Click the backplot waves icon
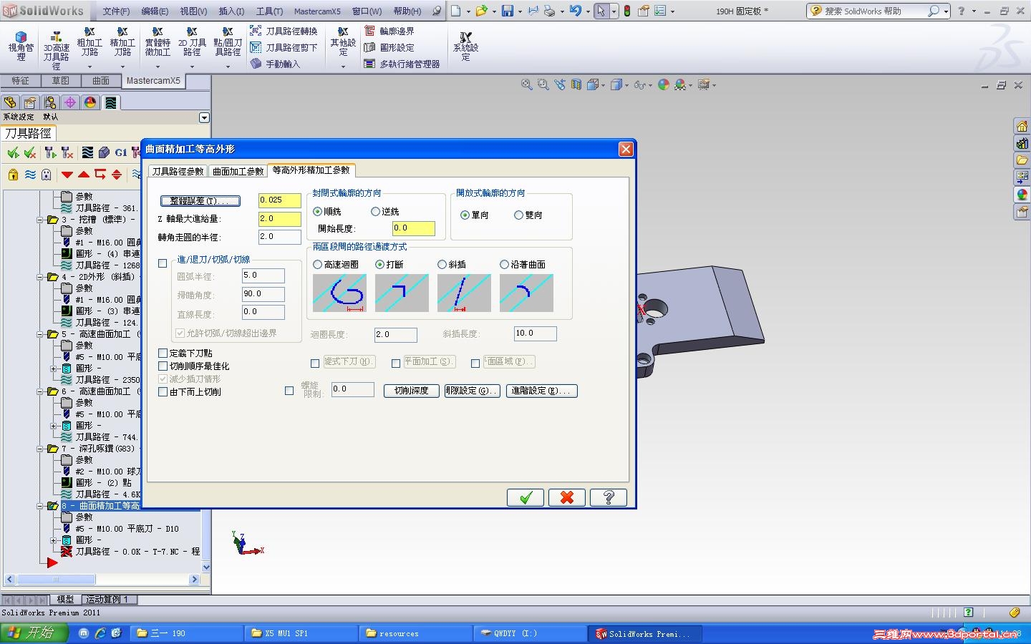Viewport: 1031px width, 644px height. click(x=87, y=152)
